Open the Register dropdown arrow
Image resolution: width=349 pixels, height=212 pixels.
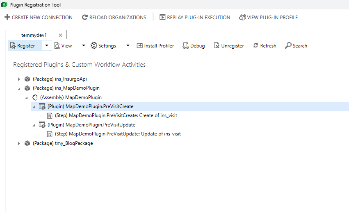pos(47,45)
